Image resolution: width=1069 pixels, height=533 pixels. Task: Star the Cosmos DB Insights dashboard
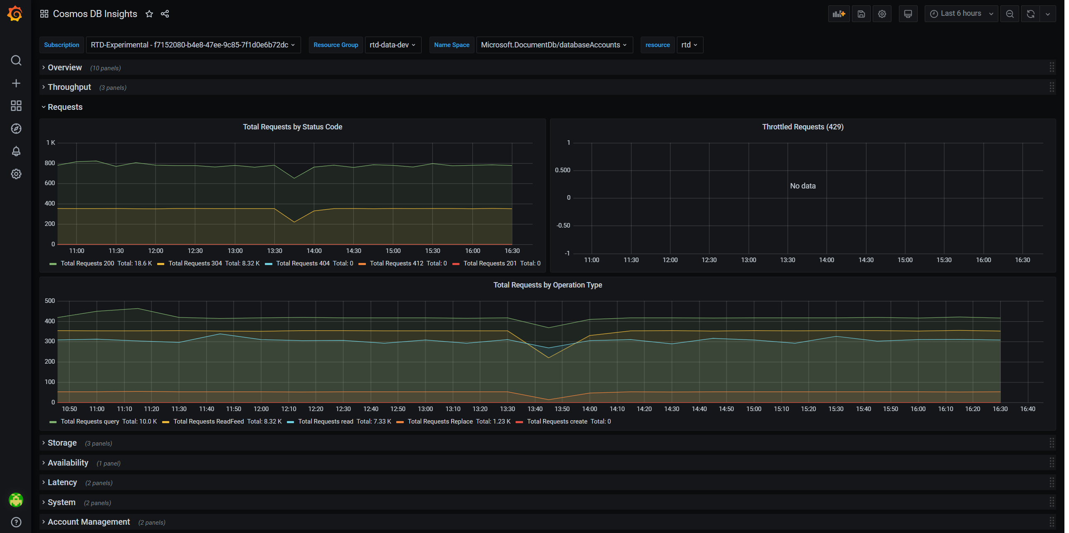(x=149, y=14)
